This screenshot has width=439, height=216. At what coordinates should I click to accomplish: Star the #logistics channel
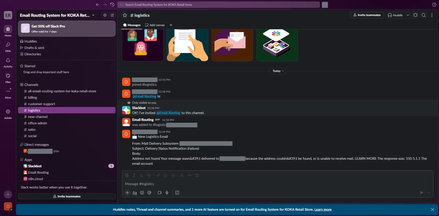coord(125,15)
